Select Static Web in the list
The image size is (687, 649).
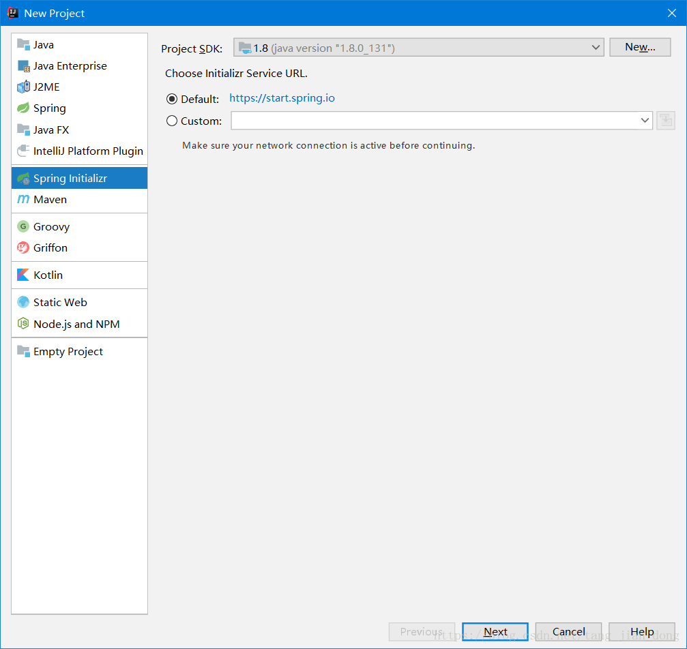[79, 302]
